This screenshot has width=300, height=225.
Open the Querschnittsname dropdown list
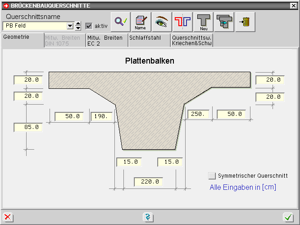pos(70,26)
